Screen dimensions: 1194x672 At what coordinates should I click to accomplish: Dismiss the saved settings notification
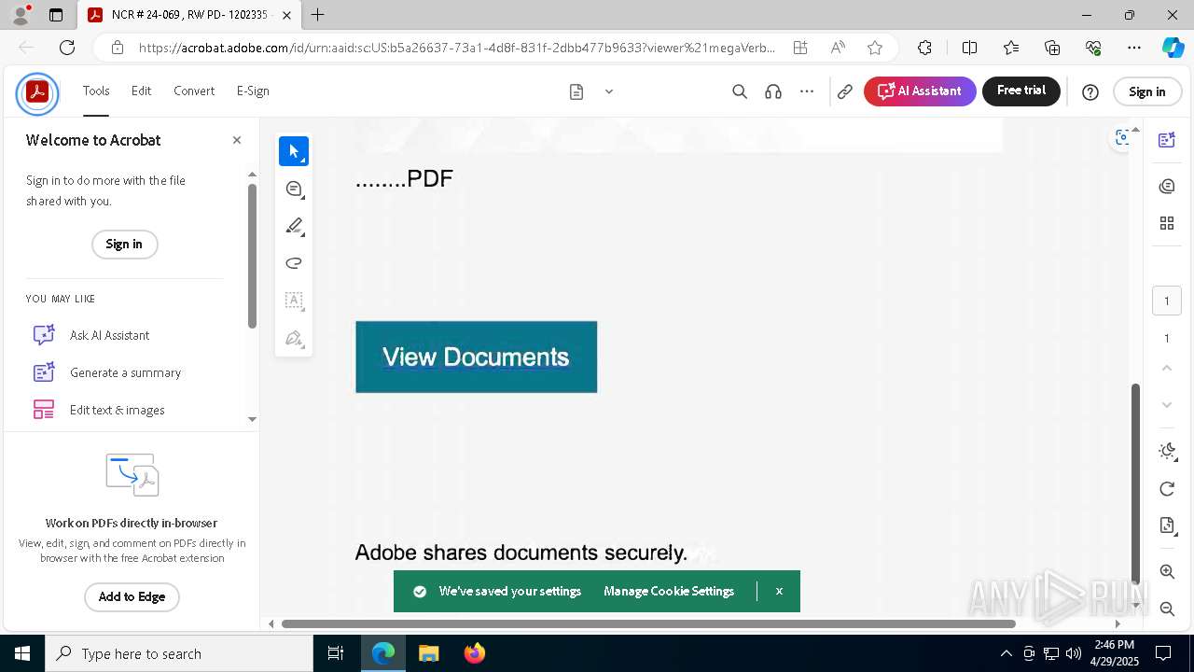coord(779,592)
